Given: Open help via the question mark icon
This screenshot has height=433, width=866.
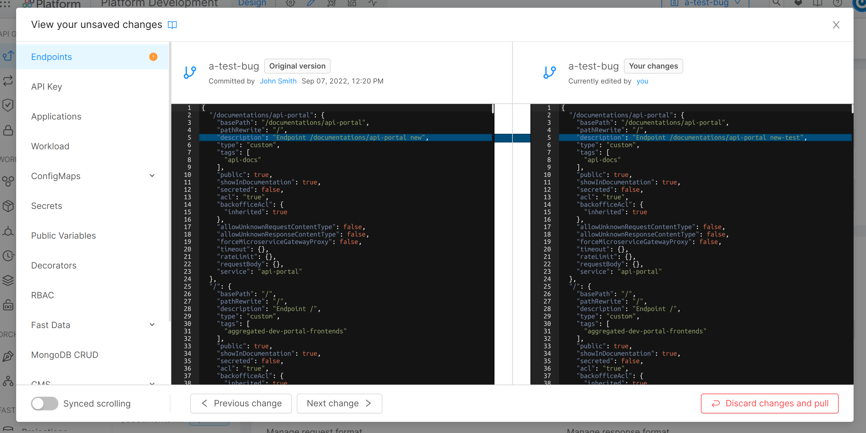Looking at the screenshot, I should (837, 3).
